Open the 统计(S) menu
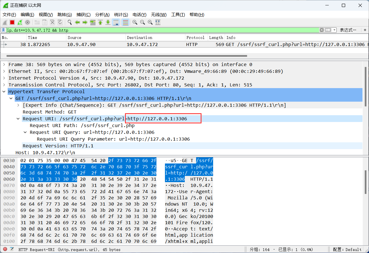This screenshot has height=253, width=369. pyautogui.click(x=121, y=15)
